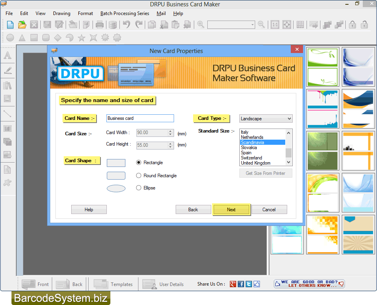The width and height of the screenshot is (377, 305).
Task: Click the Open folder toolbar icon
Action: pos(22,25)
